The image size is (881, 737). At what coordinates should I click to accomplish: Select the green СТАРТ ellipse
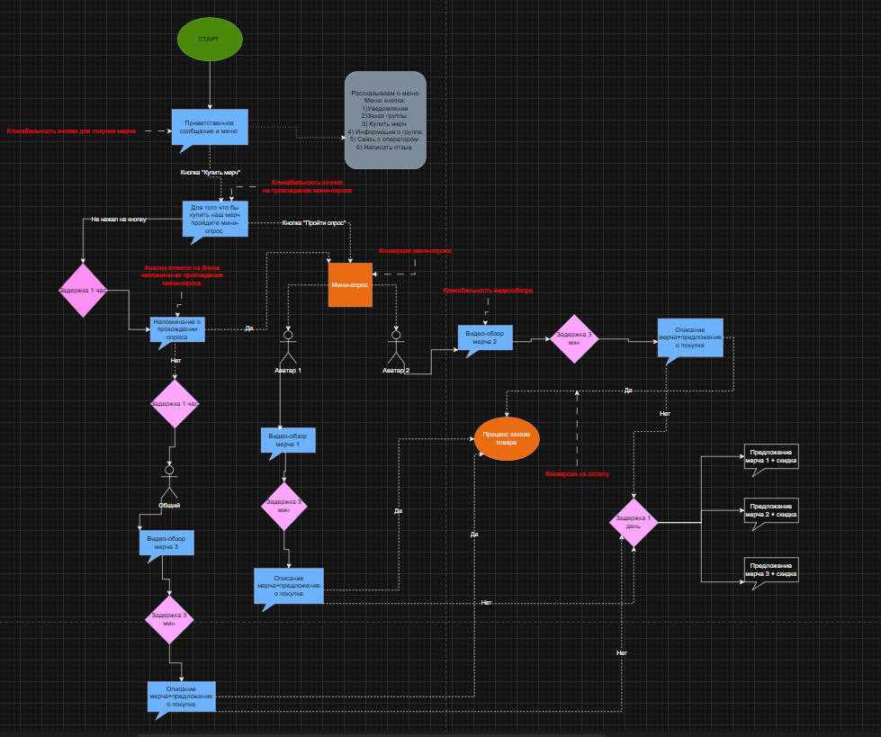[x=210, y=40]
